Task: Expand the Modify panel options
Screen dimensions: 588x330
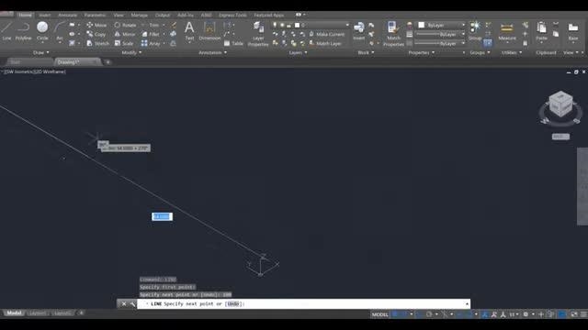Action: [131, 53]
